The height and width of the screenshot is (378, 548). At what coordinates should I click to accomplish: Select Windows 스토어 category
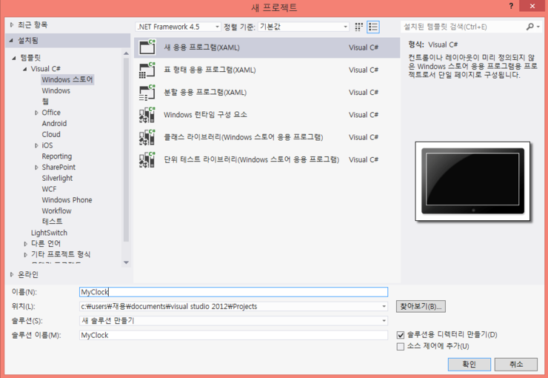(x=67, y=80)
